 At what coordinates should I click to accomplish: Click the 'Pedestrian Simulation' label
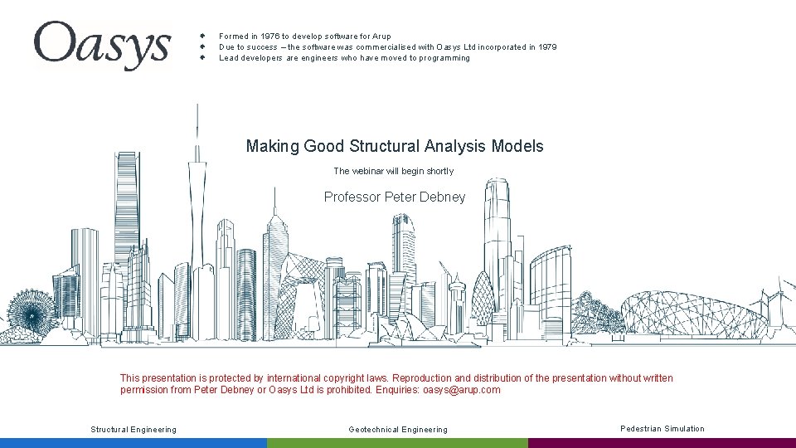[x=662, y=429]
